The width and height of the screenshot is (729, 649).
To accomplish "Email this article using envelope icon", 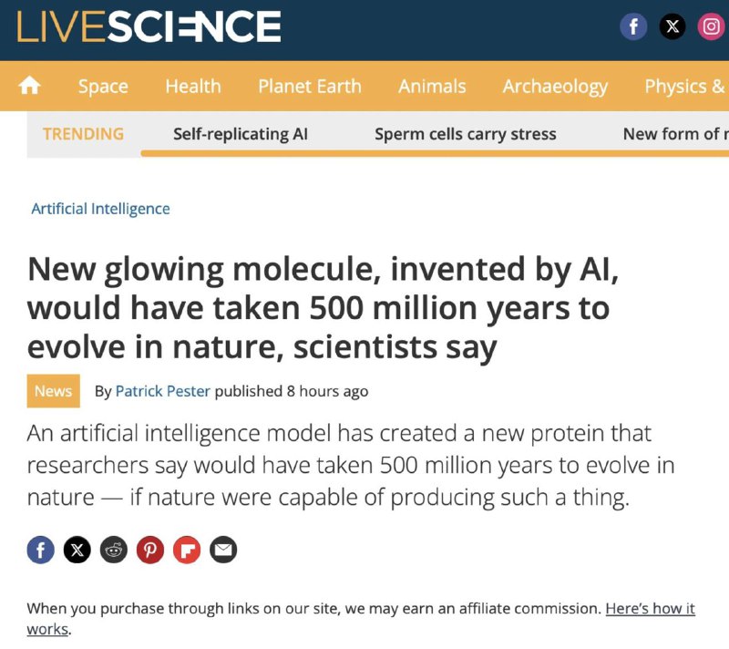I will [x=223, y=550].
